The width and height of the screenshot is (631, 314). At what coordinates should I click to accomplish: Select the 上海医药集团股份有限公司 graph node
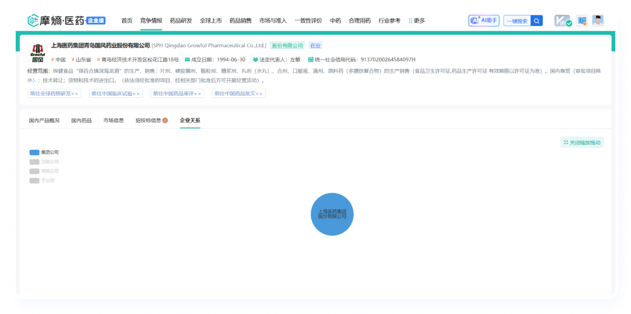coord(332,214)
